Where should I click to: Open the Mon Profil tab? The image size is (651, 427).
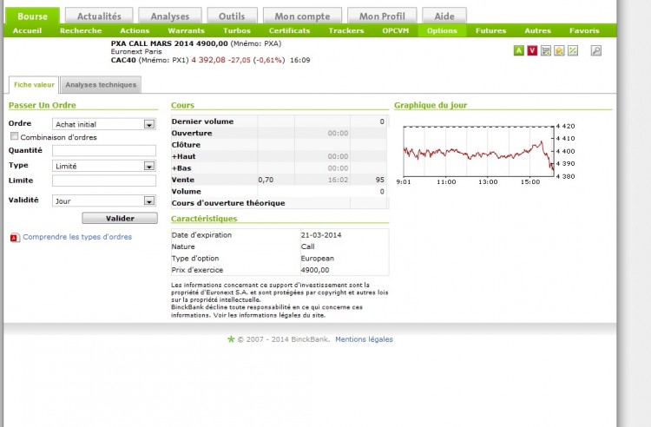tap(382, 16)
